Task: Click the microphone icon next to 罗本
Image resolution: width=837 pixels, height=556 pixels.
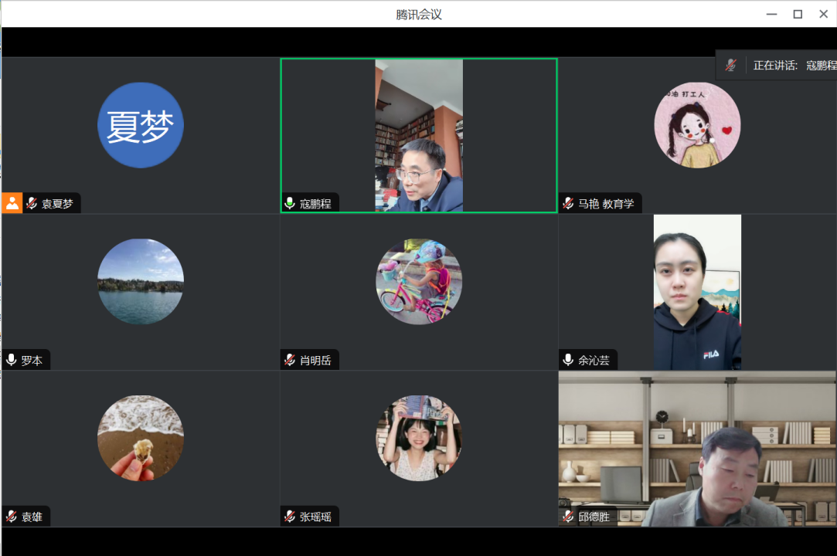Action: (x=12, y=360)
